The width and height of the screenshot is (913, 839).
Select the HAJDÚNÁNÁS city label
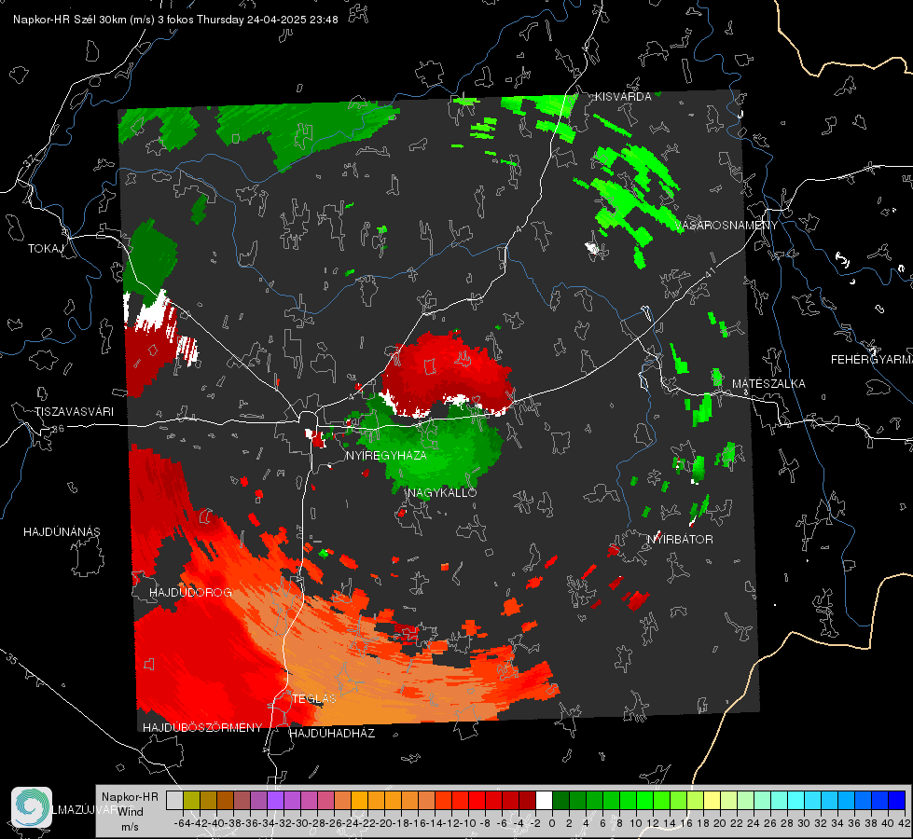[62, 532]
